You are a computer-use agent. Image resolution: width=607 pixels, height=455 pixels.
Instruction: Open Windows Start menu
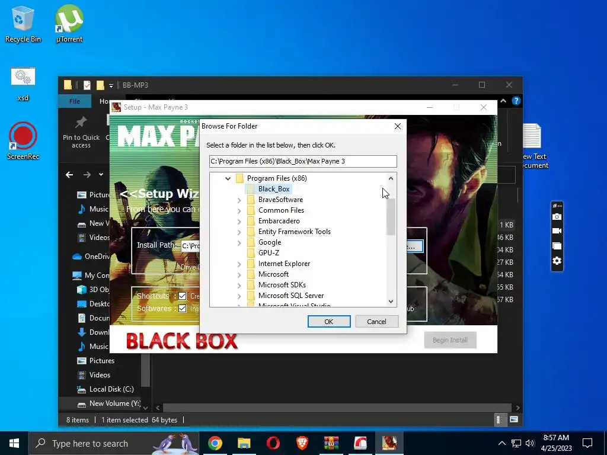pos(14,443)
